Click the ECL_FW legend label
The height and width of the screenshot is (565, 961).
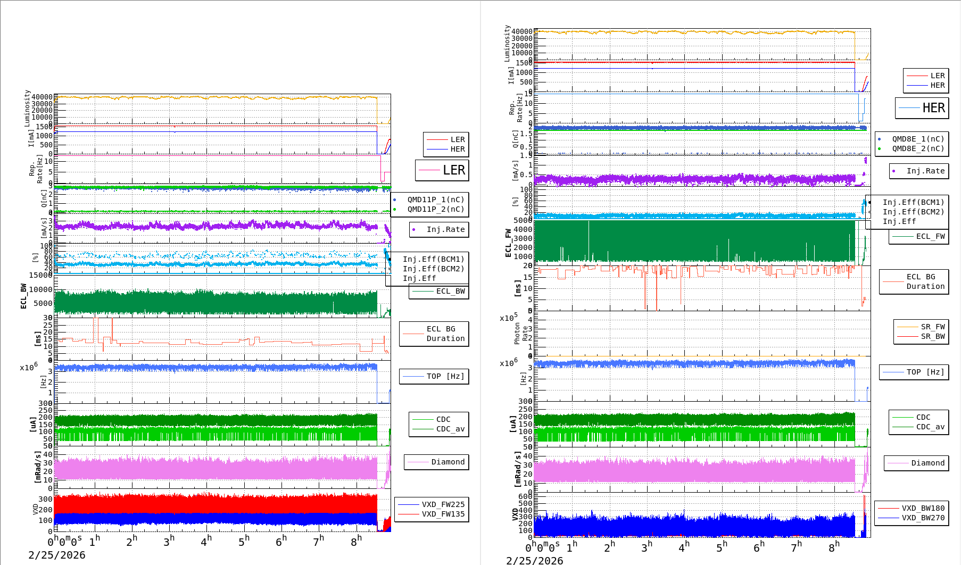(930, 237)
